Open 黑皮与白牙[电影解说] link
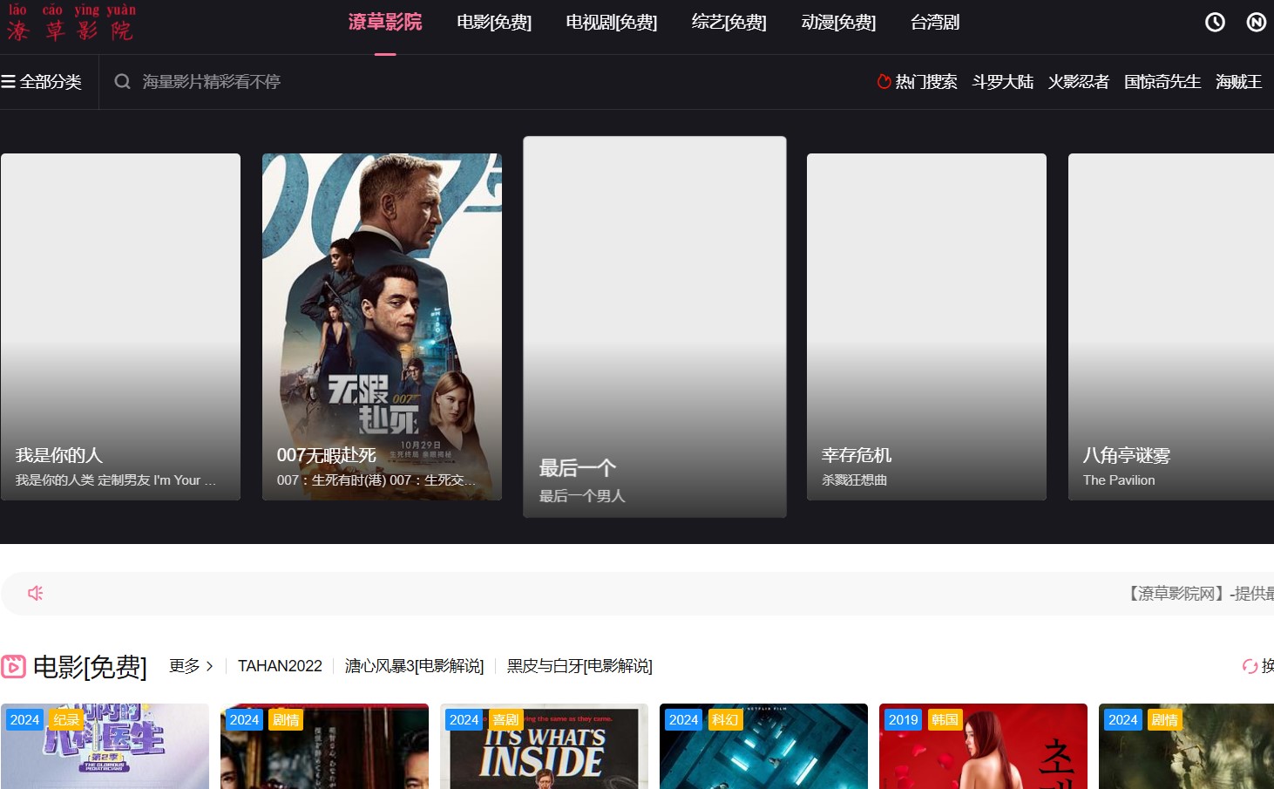This screenshot has height=789, width=1274. tap(579, 666)
